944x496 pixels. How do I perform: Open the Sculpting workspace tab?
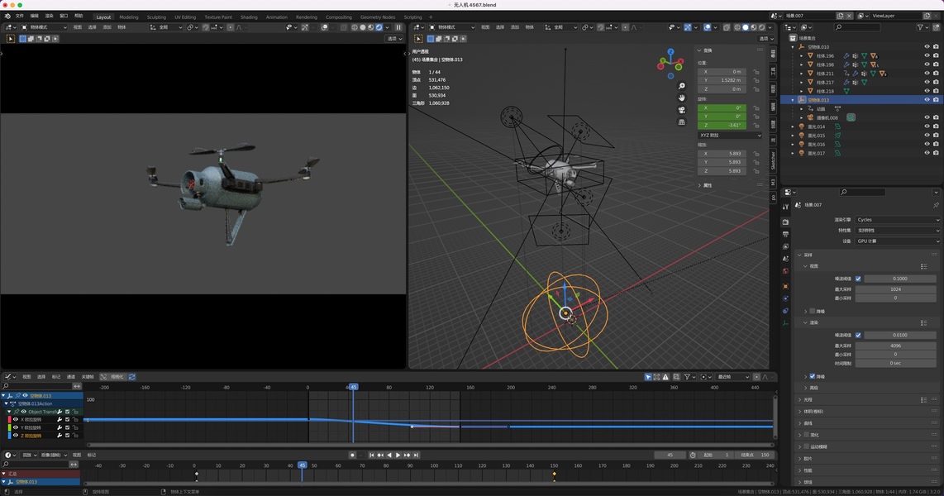tap(156, 17)
